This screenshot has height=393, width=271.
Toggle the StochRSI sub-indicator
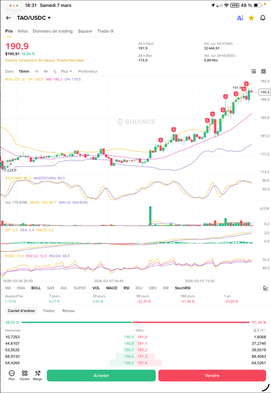tap(182, 288)
